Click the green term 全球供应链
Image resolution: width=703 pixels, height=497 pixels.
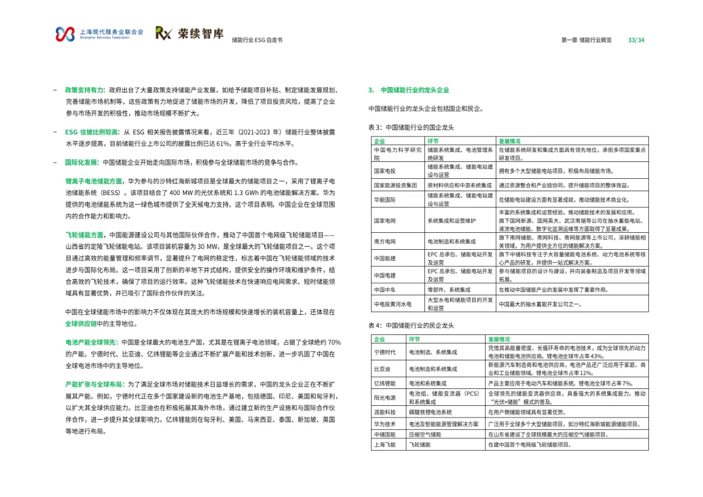[81, 323]
